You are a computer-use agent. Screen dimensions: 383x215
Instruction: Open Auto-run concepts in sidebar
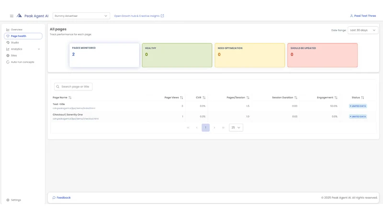tap(23, 62)
